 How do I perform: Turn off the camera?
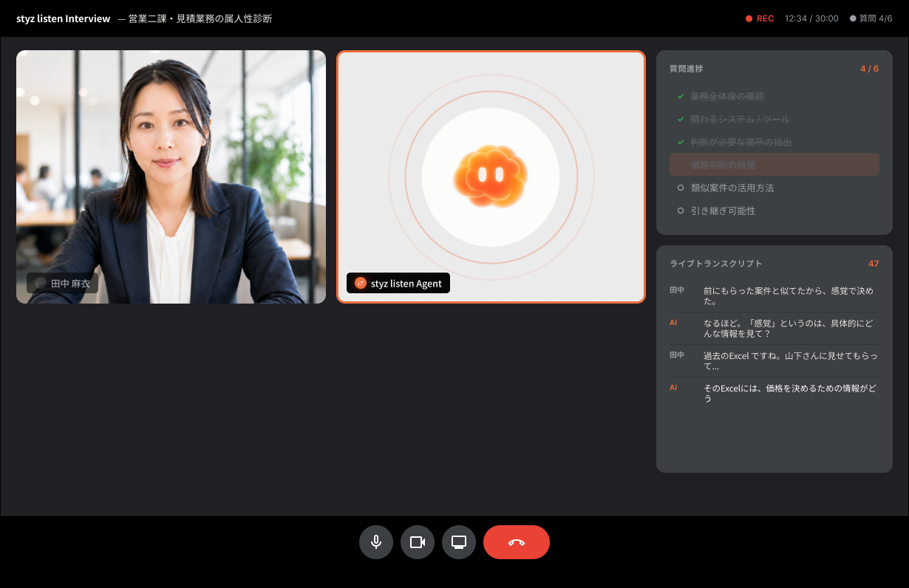pyautogui.click(x=418, y=542)
